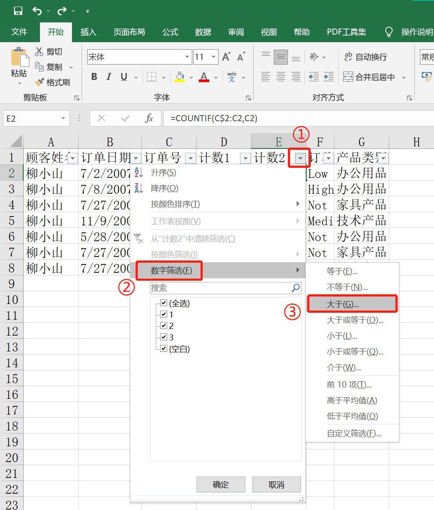Click the increase indent icon

[328, 77]
